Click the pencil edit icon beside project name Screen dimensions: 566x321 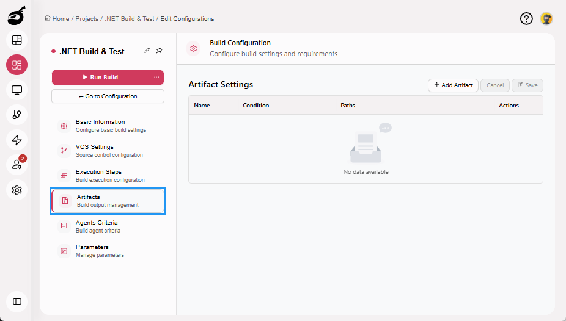pos(147,51)
